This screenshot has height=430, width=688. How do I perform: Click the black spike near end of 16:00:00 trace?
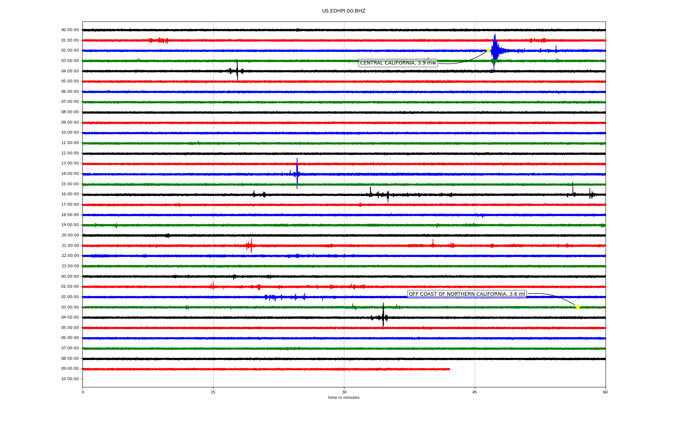tap(573, 188)
